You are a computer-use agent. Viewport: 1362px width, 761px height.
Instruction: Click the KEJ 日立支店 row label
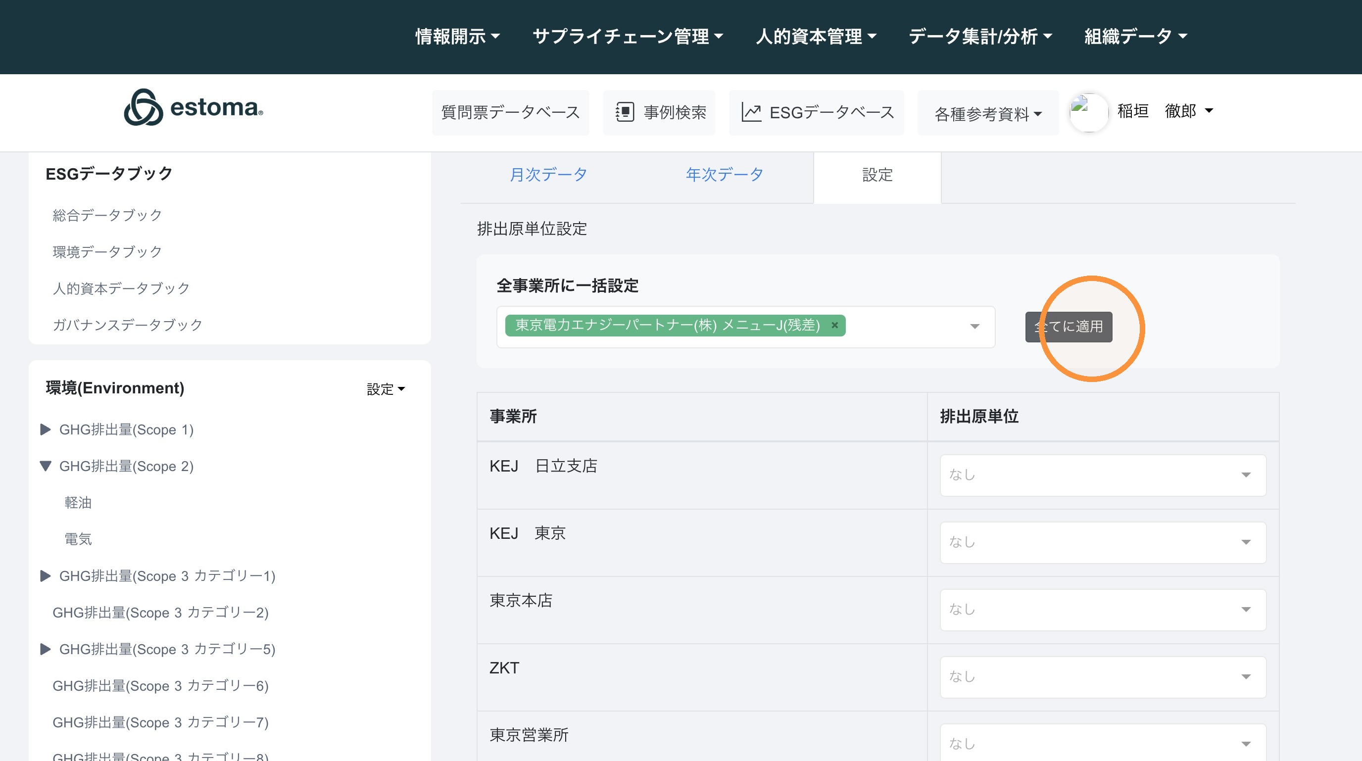pyautogui.click(x=543, y=466)
